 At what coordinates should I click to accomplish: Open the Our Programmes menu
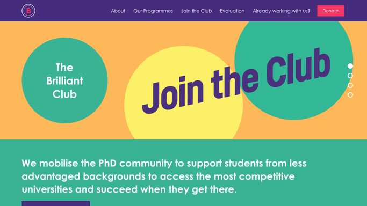click(x=153, y=11)
